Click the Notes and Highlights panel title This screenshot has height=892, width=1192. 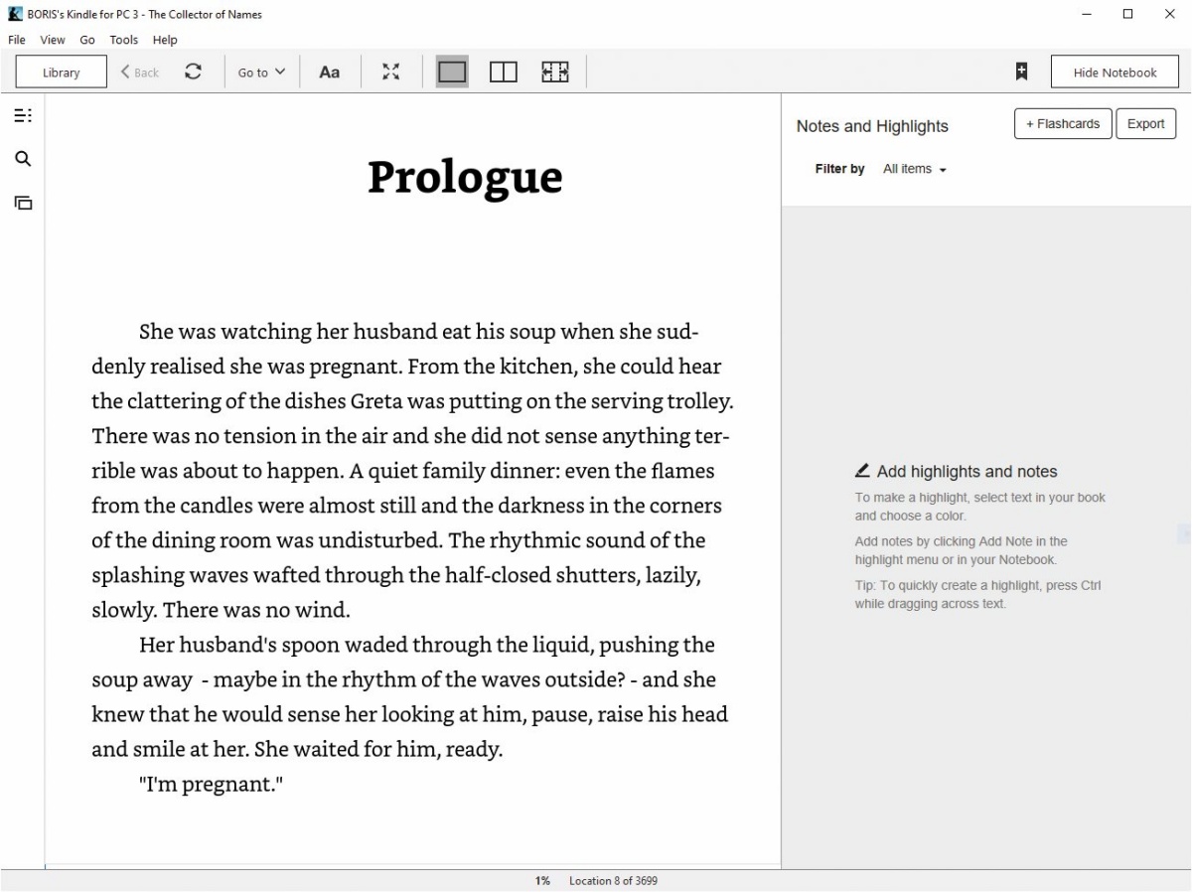coord(872,126)
